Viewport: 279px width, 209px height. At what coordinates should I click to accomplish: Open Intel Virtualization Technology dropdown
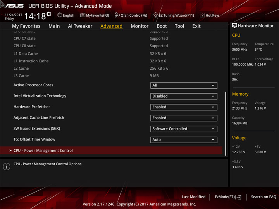184,96
